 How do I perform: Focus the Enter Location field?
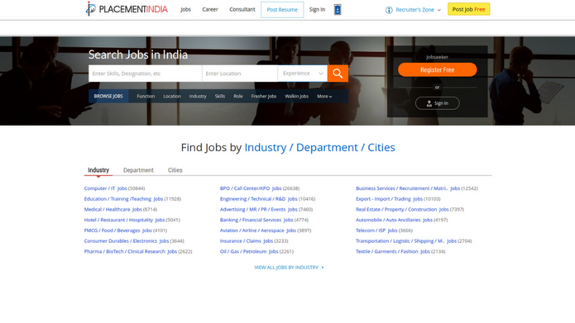[240, 74]
